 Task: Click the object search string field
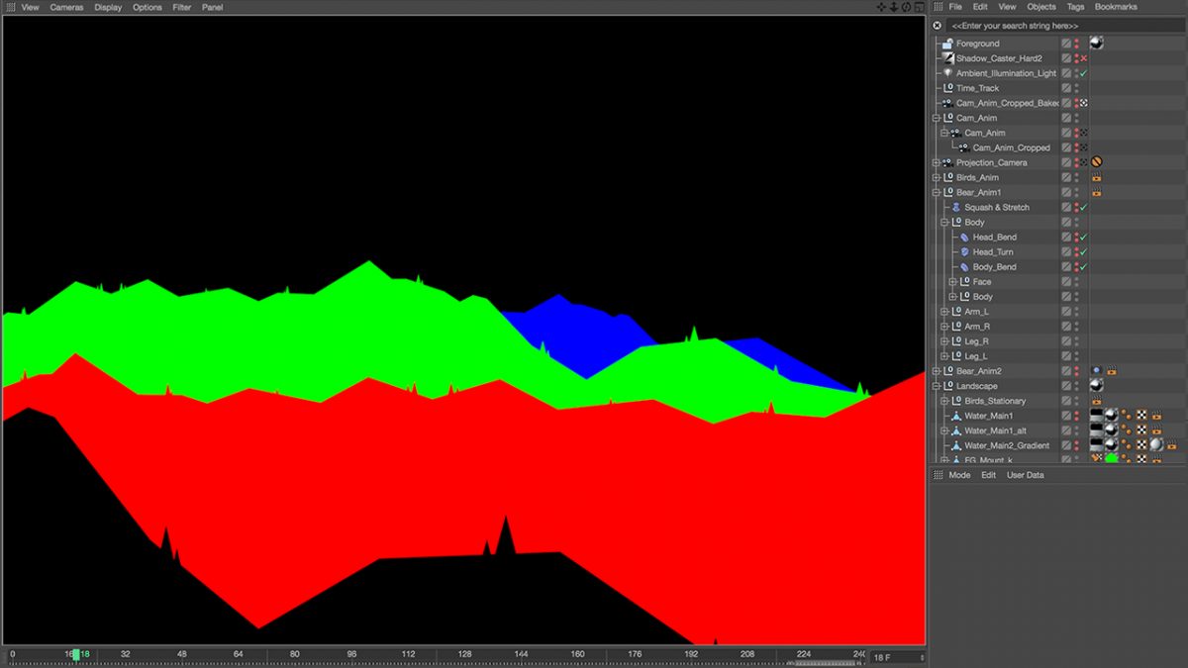[1059, 26]
